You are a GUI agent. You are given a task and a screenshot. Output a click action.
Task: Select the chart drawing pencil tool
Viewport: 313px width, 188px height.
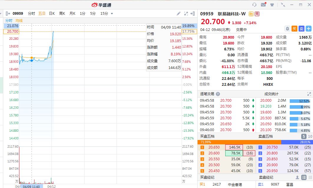(178, 14)
